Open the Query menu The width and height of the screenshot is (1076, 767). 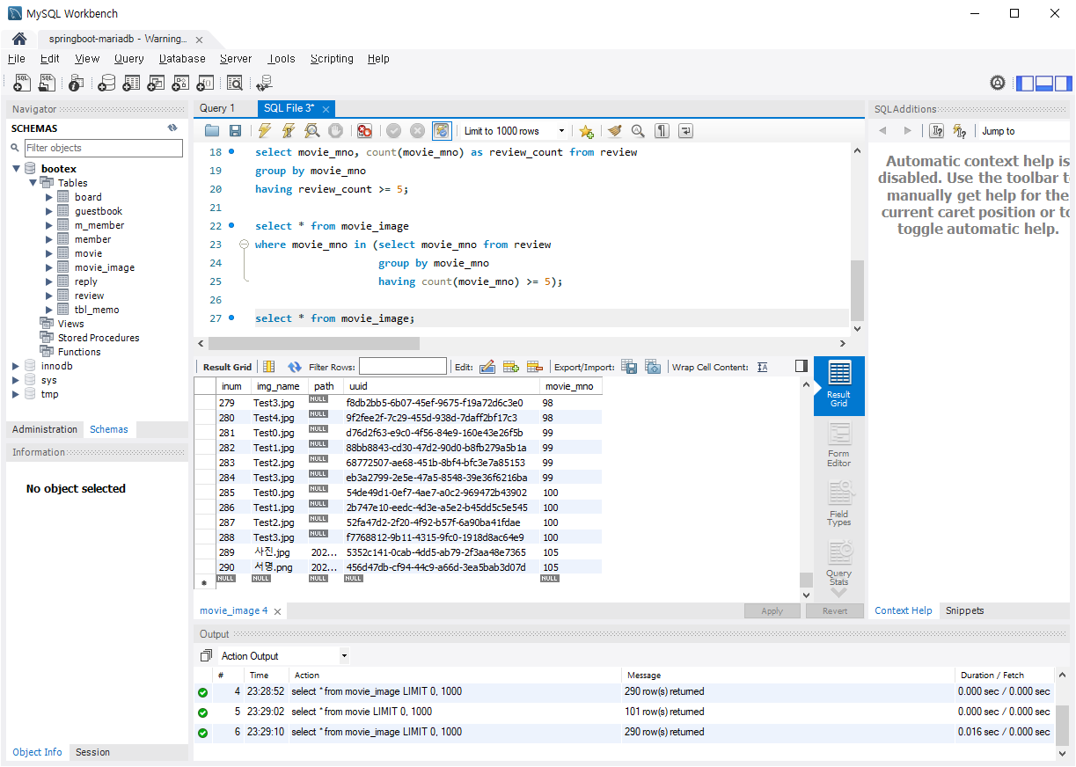click(128, 59)
